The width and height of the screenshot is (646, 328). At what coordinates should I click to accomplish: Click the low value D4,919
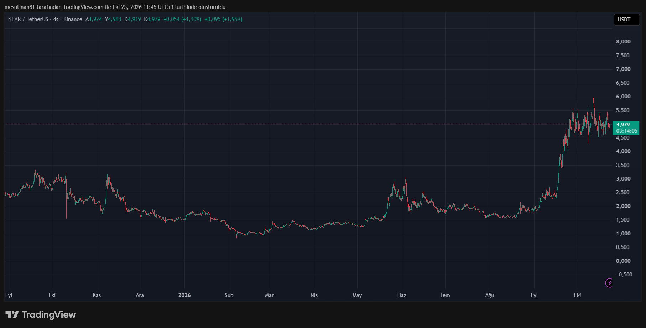132,19
